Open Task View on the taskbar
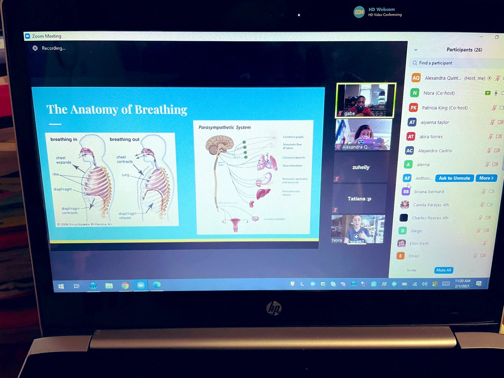 [x=76, y=286]
